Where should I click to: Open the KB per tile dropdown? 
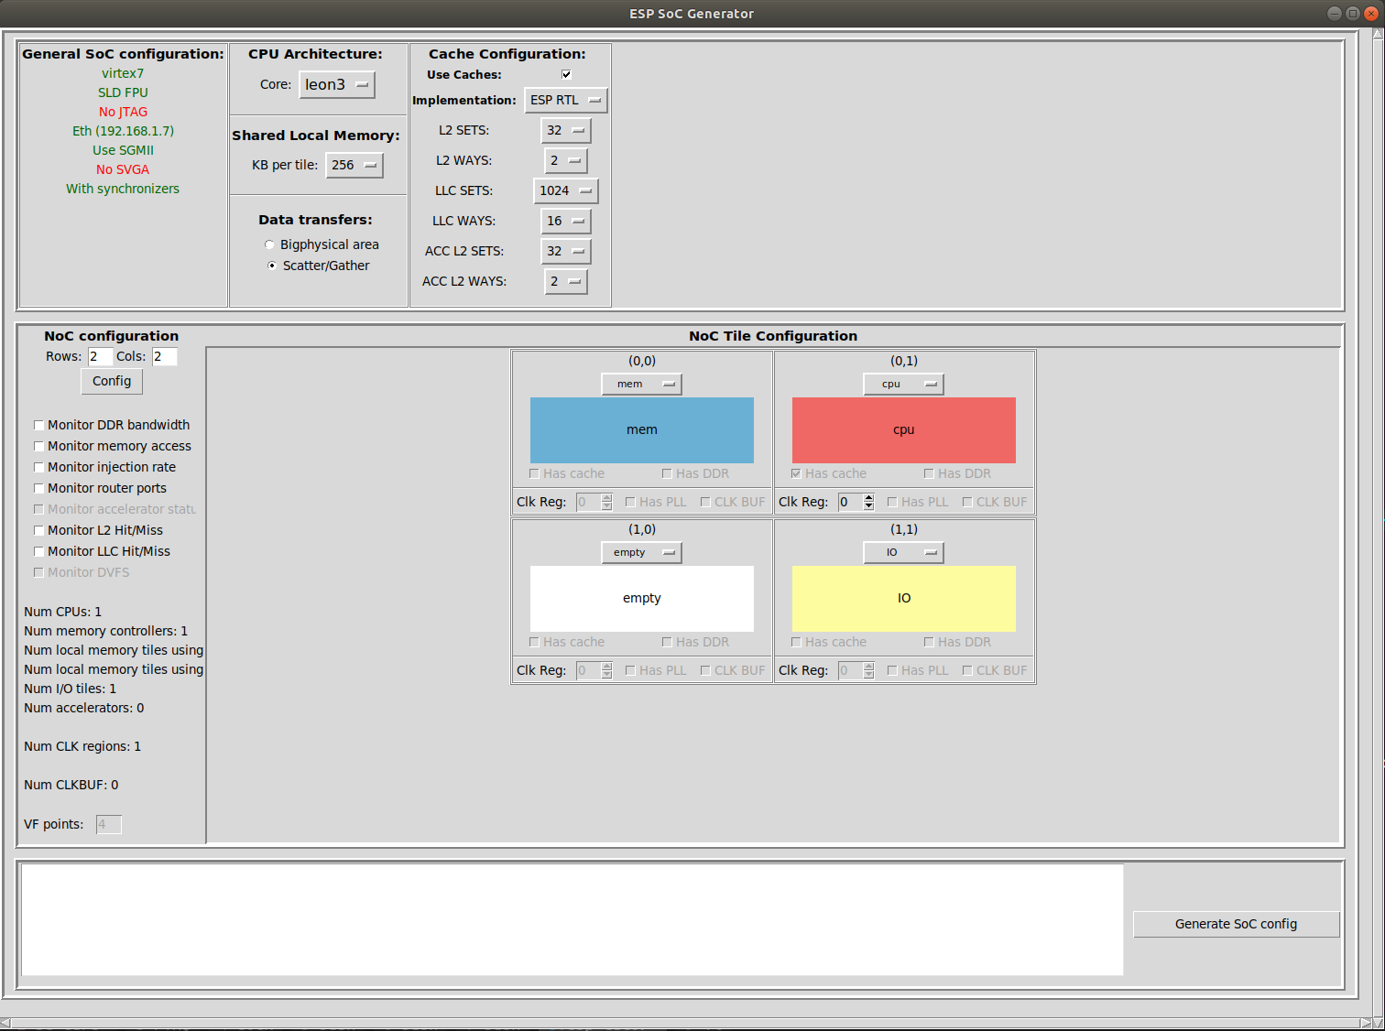354,165
